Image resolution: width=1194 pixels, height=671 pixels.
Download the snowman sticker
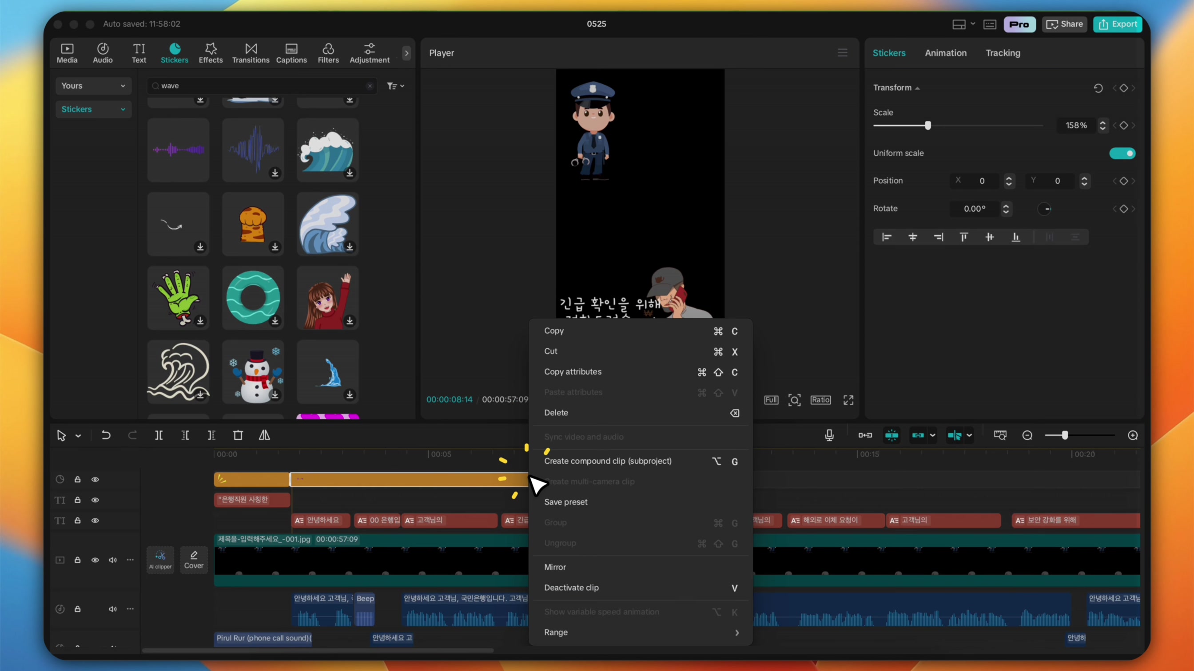(x=275, y=395)
